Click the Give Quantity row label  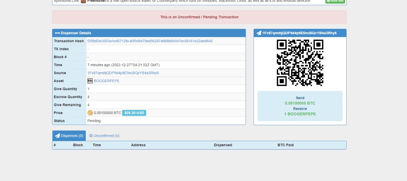point(66,89)
